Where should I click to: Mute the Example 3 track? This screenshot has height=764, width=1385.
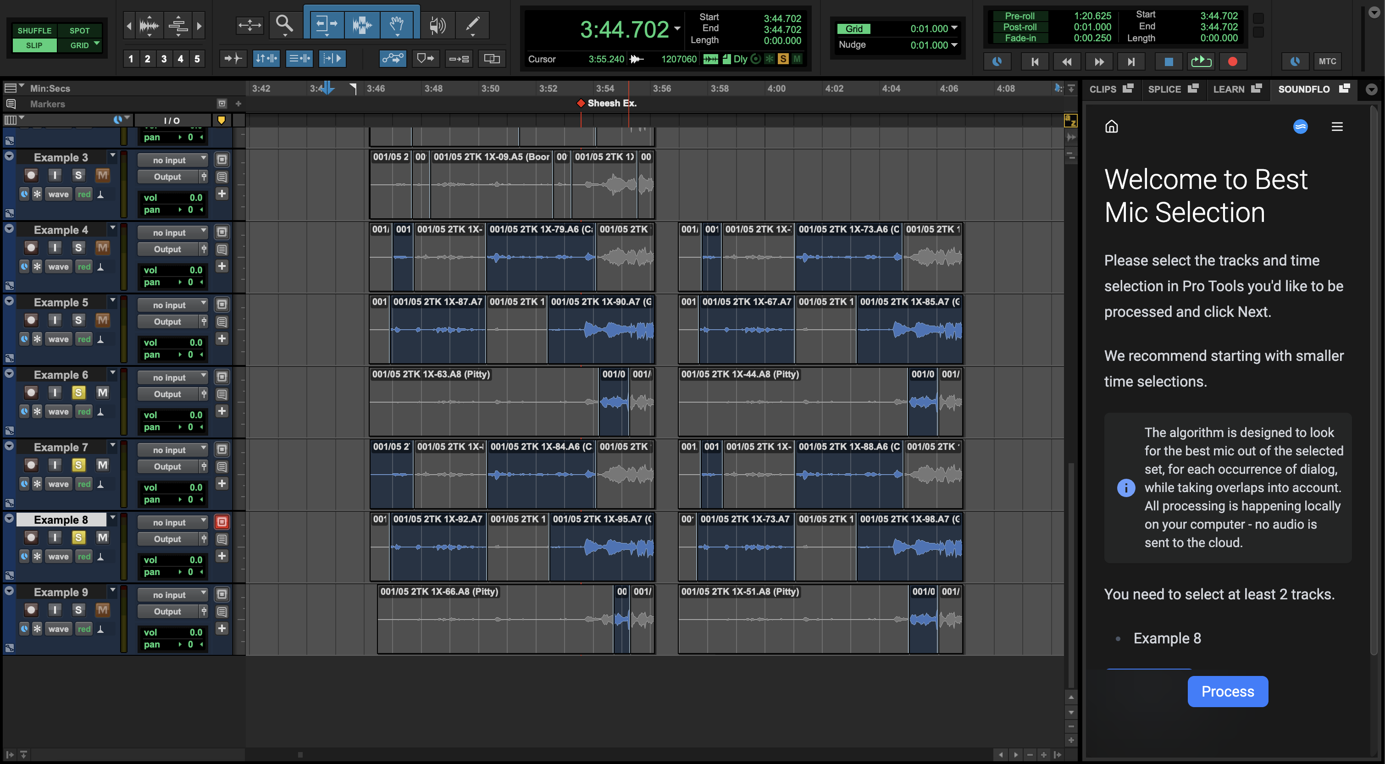[x=102, y=175]
